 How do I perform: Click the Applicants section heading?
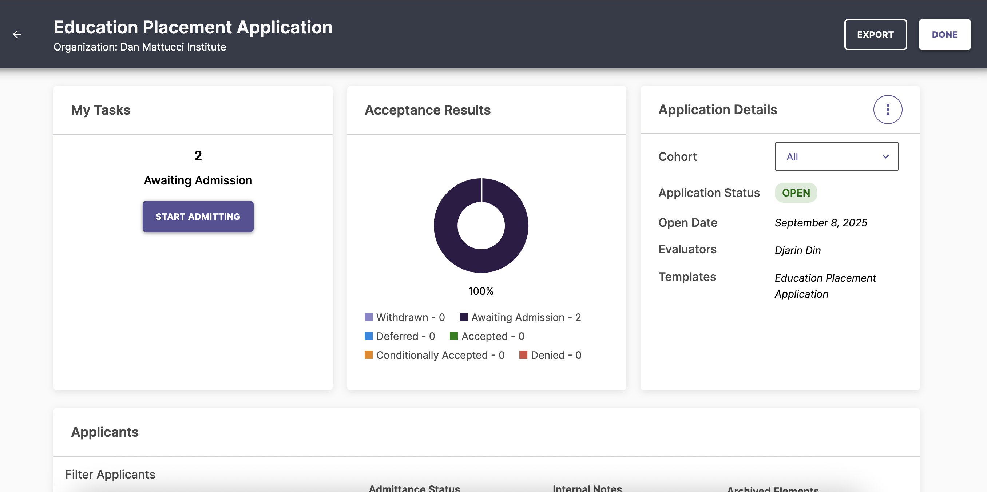[104, 432]
